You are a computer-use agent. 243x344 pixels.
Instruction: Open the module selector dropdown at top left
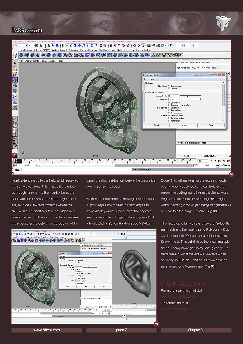pos(20,46)
